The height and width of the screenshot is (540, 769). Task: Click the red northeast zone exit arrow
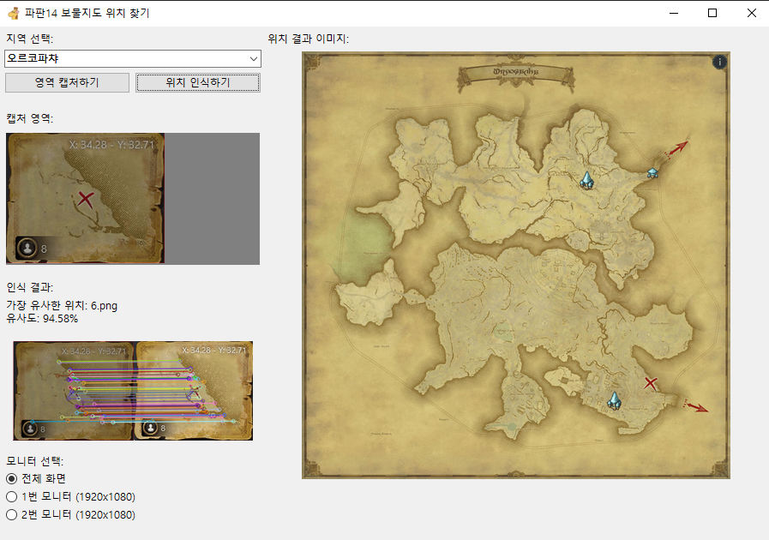click(676, 148)
